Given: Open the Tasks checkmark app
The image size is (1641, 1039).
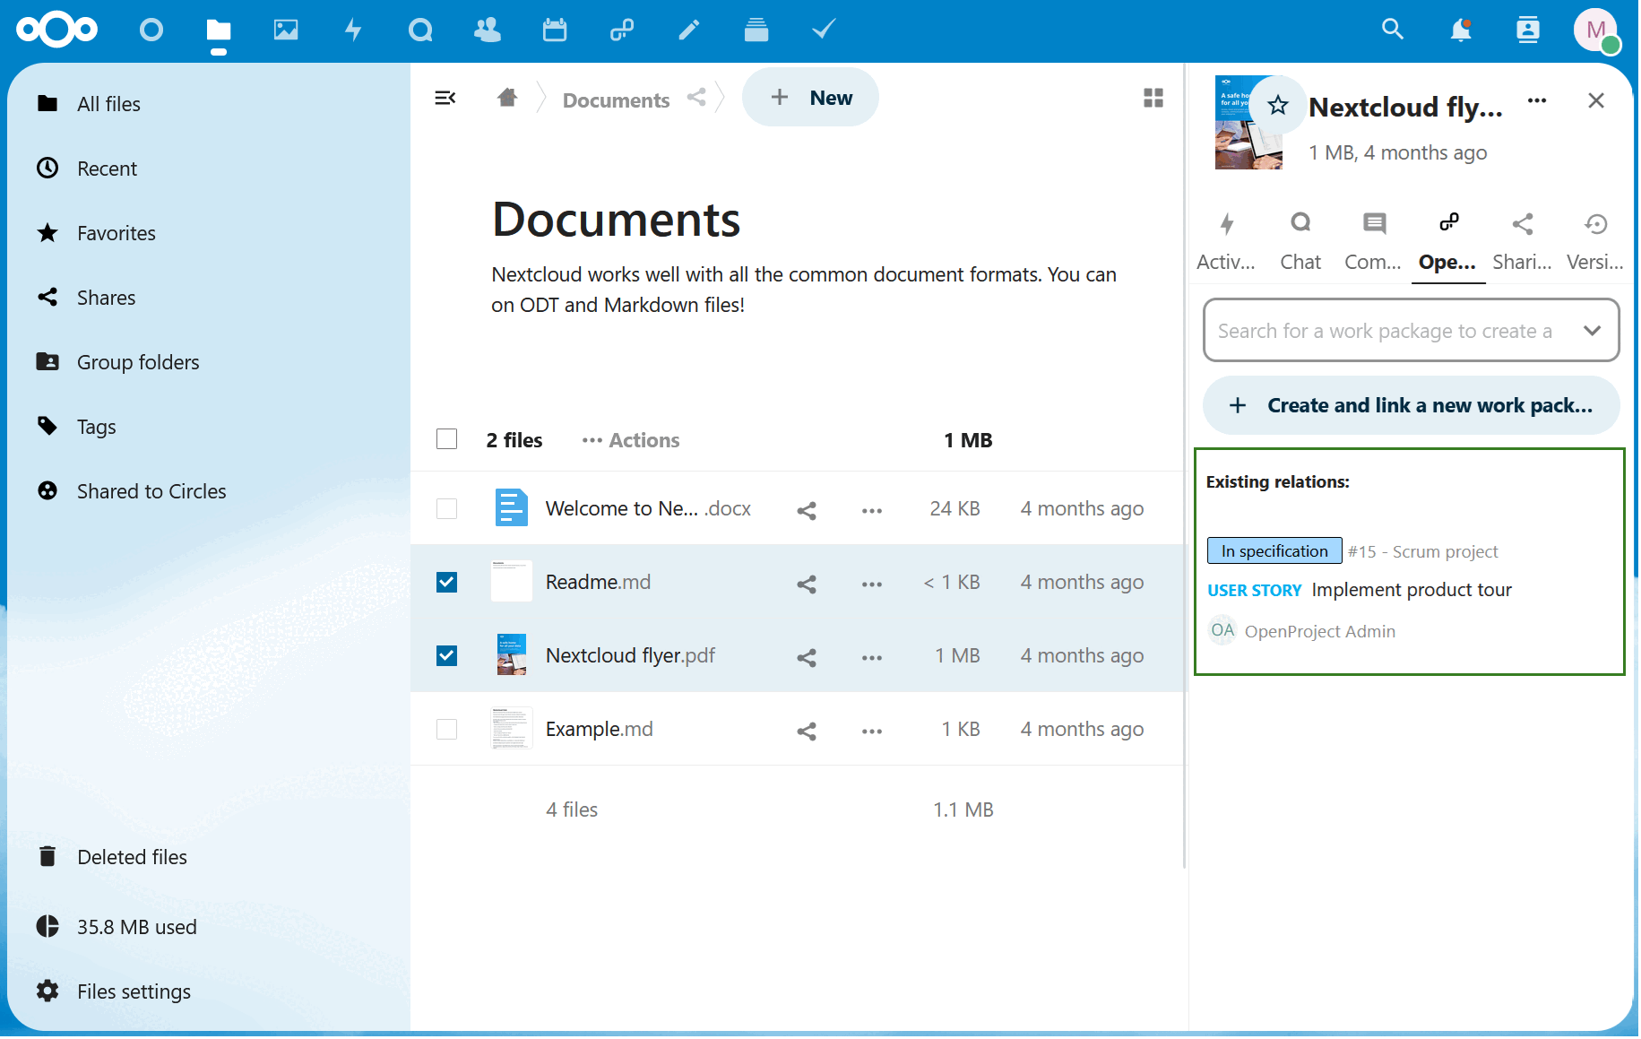Looking at the screenshot, I should [x=822, y=30].
